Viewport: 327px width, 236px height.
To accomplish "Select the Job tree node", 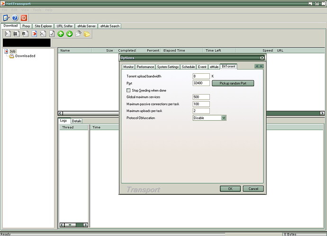I will click(x=12, y=51).
